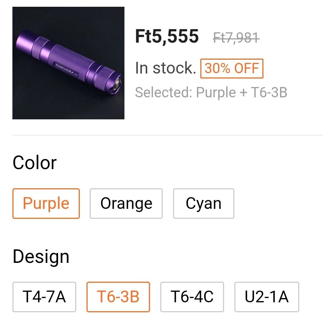
Task: Open the purple flashlight product thumbnail
Action: click(68, 63)
